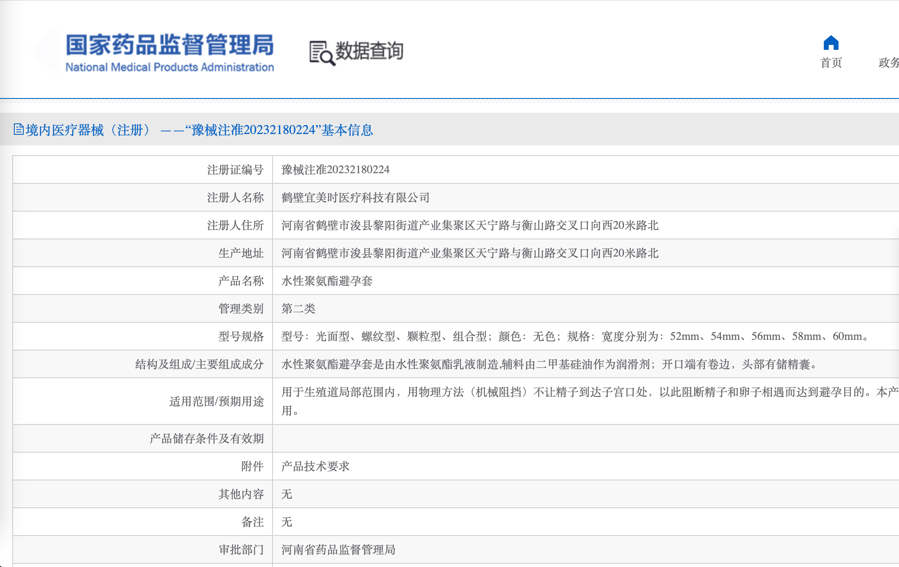Image resolution: width=899 pixels, height=567 pixels.
Task: Click the 数据查询 heading text
Action: click(x=369, y=51)
